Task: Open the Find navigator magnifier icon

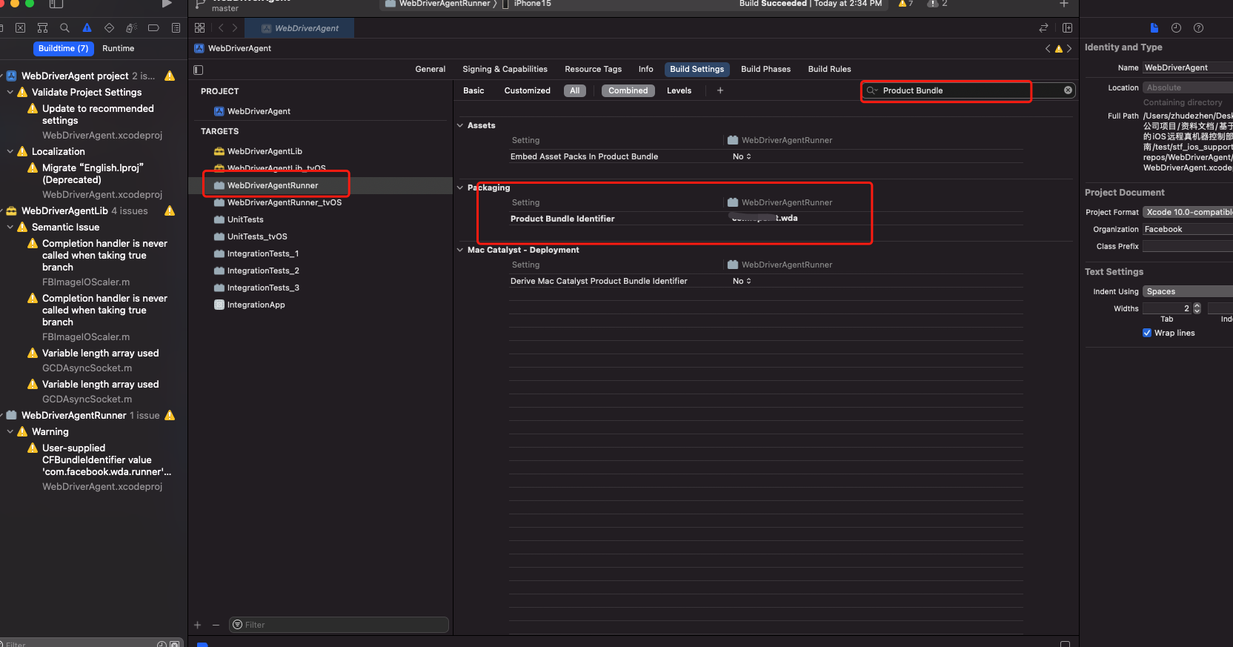Action: coord(64,28)
